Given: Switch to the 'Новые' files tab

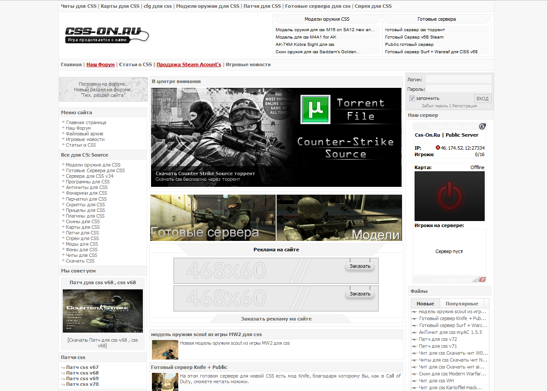Looking at the screenshot, I should 425,304.
